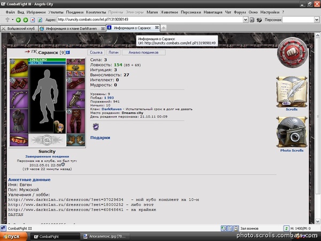Click the blue mana bar 365/365
This screenshot has height=241, width=321.
pyautogui.click(x=47, y=63)
